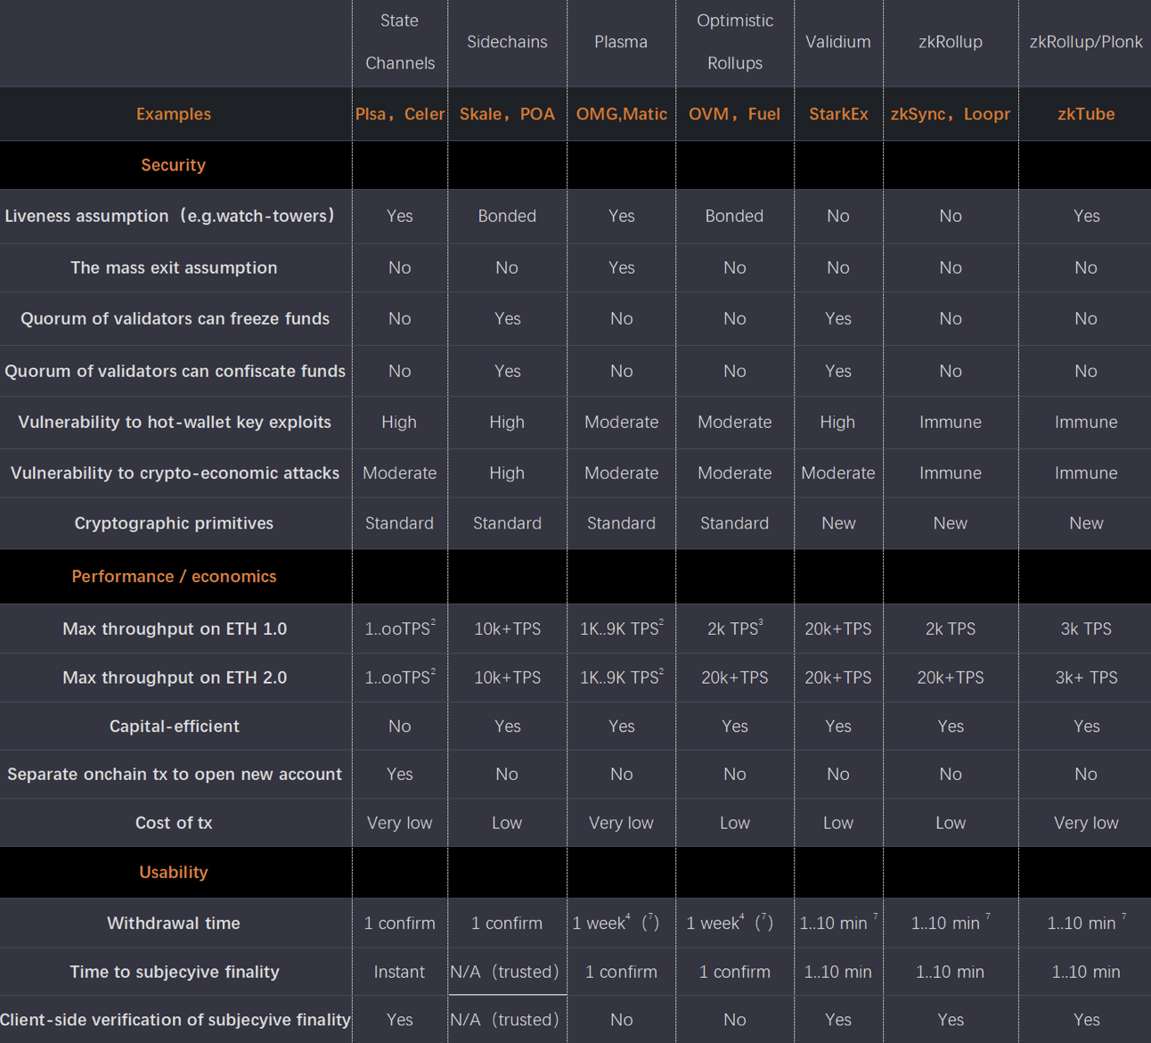This screenshot has height=1043, width=1151.
Task: Select the Optimistic Rollups column header
Action: (734, 42)
